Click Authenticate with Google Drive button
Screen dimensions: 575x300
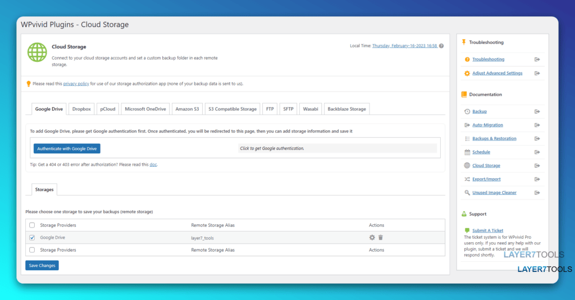[67, 148]
